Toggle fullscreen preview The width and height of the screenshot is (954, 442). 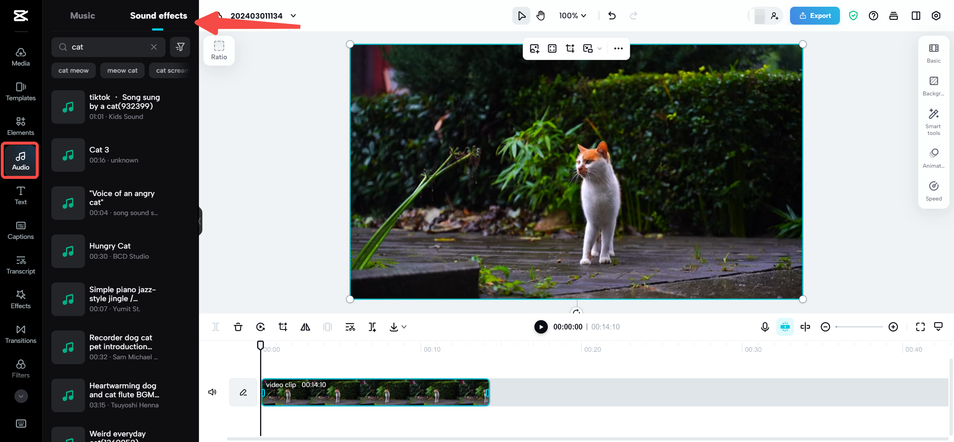(920, 327)
